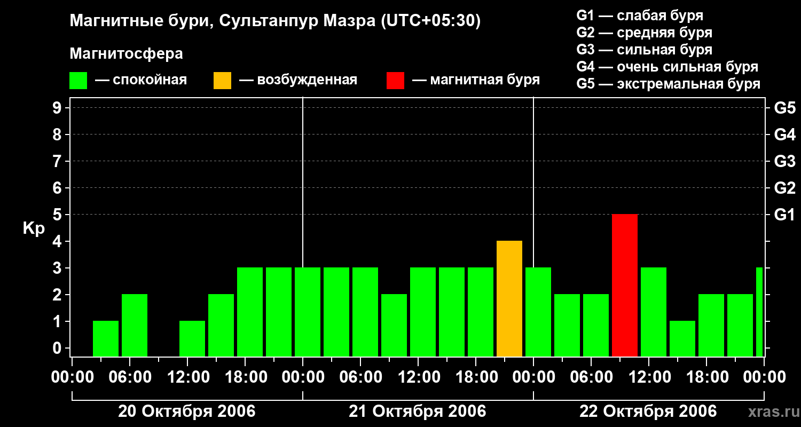
Task: Click the right-axis 'G1' label
Action: click(x=784, y=215)
